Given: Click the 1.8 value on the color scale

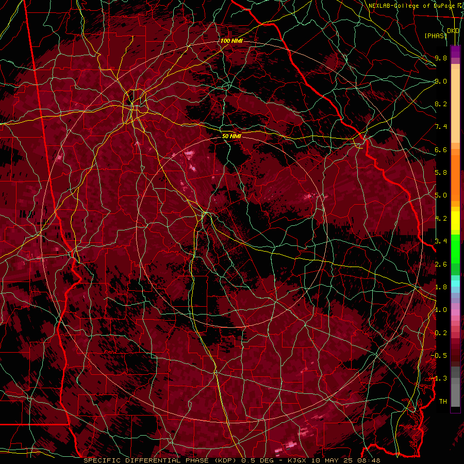Looking at the screenshot, I should pyautogui.click(x=441, y=287).
